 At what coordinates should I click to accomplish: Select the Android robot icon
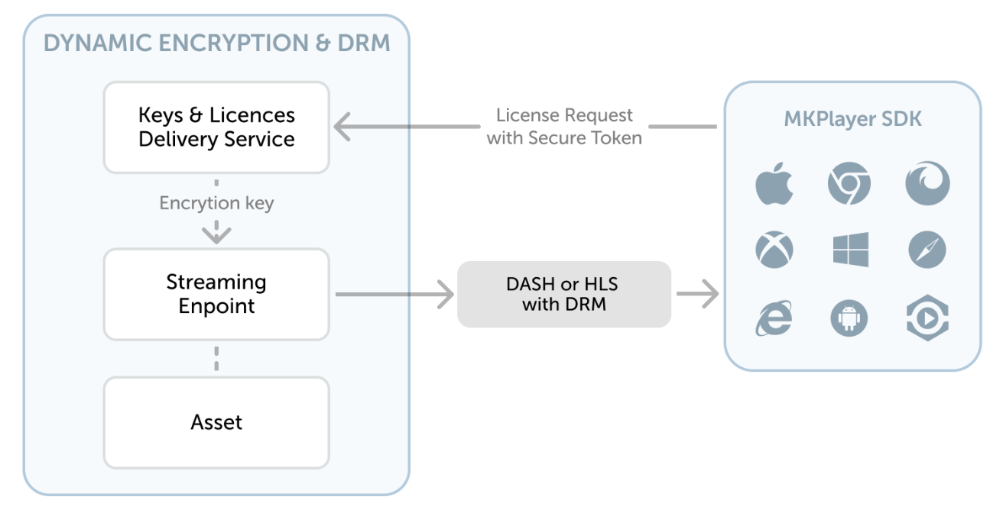(x=849, y=318)
